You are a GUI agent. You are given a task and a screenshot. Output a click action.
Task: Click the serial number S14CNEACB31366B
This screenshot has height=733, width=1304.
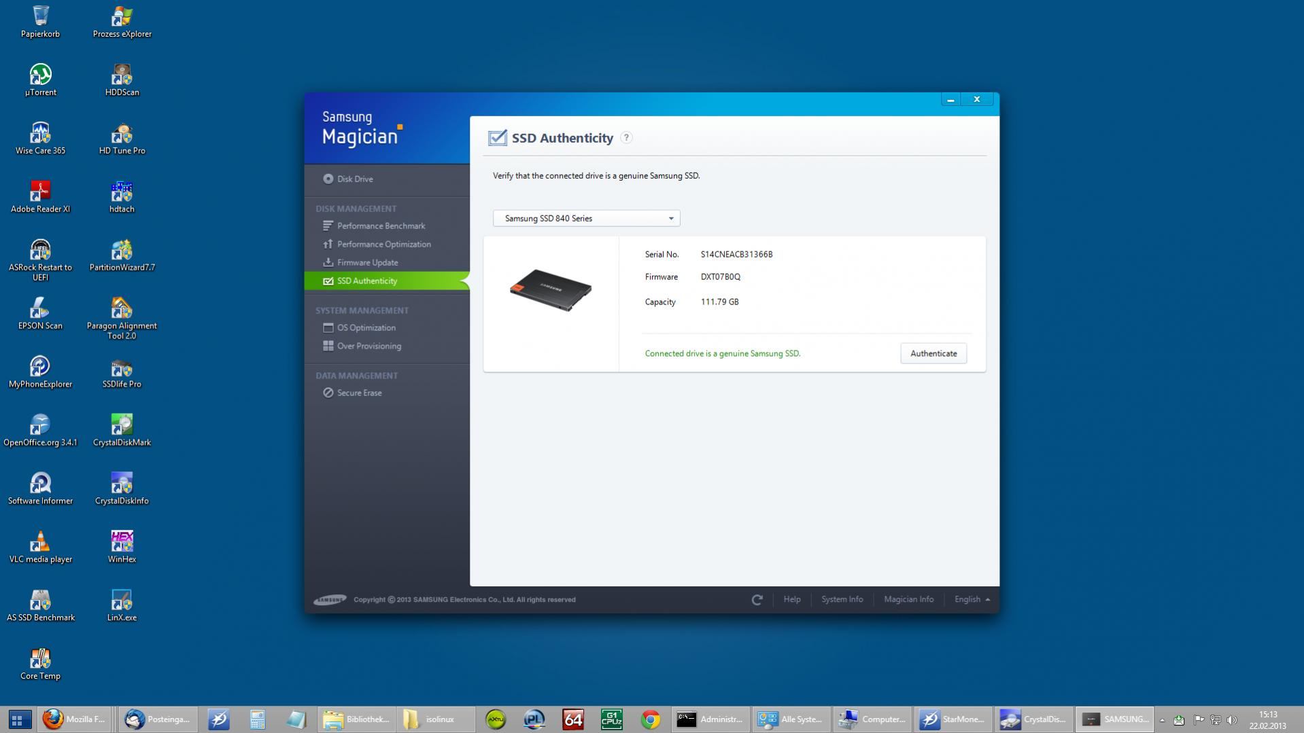point(736,254)
